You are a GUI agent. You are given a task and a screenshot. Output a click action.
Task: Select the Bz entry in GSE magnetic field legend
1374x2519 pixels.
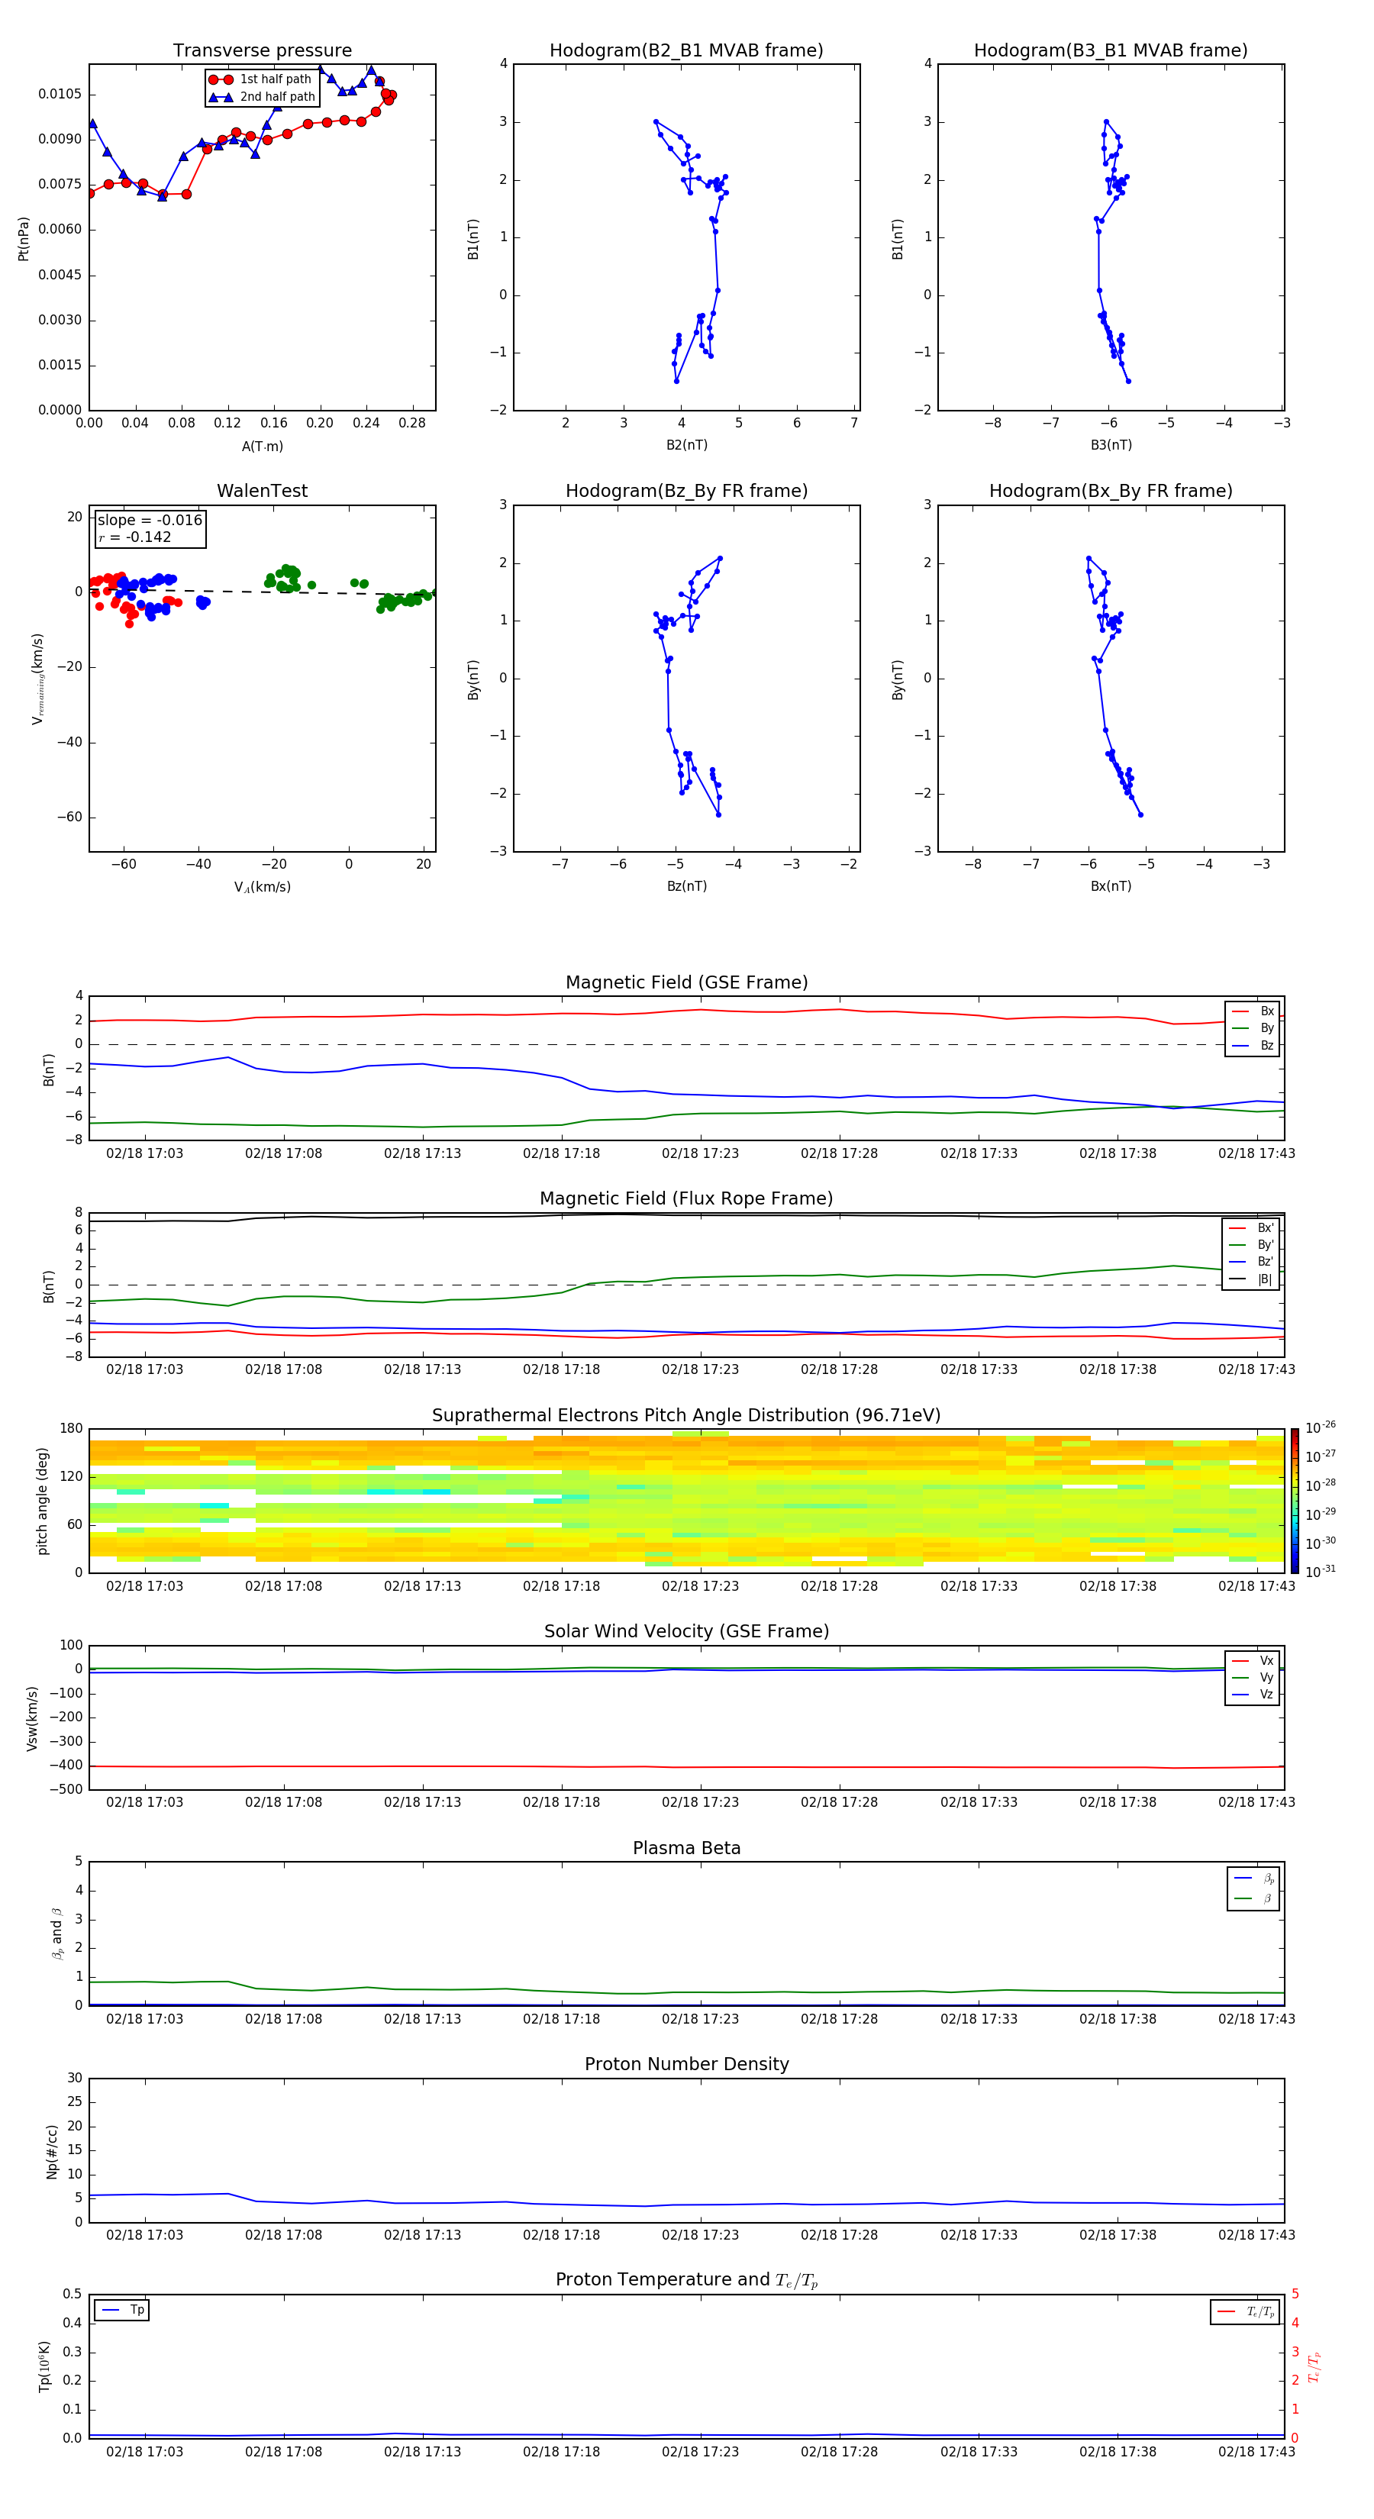1253,1045
